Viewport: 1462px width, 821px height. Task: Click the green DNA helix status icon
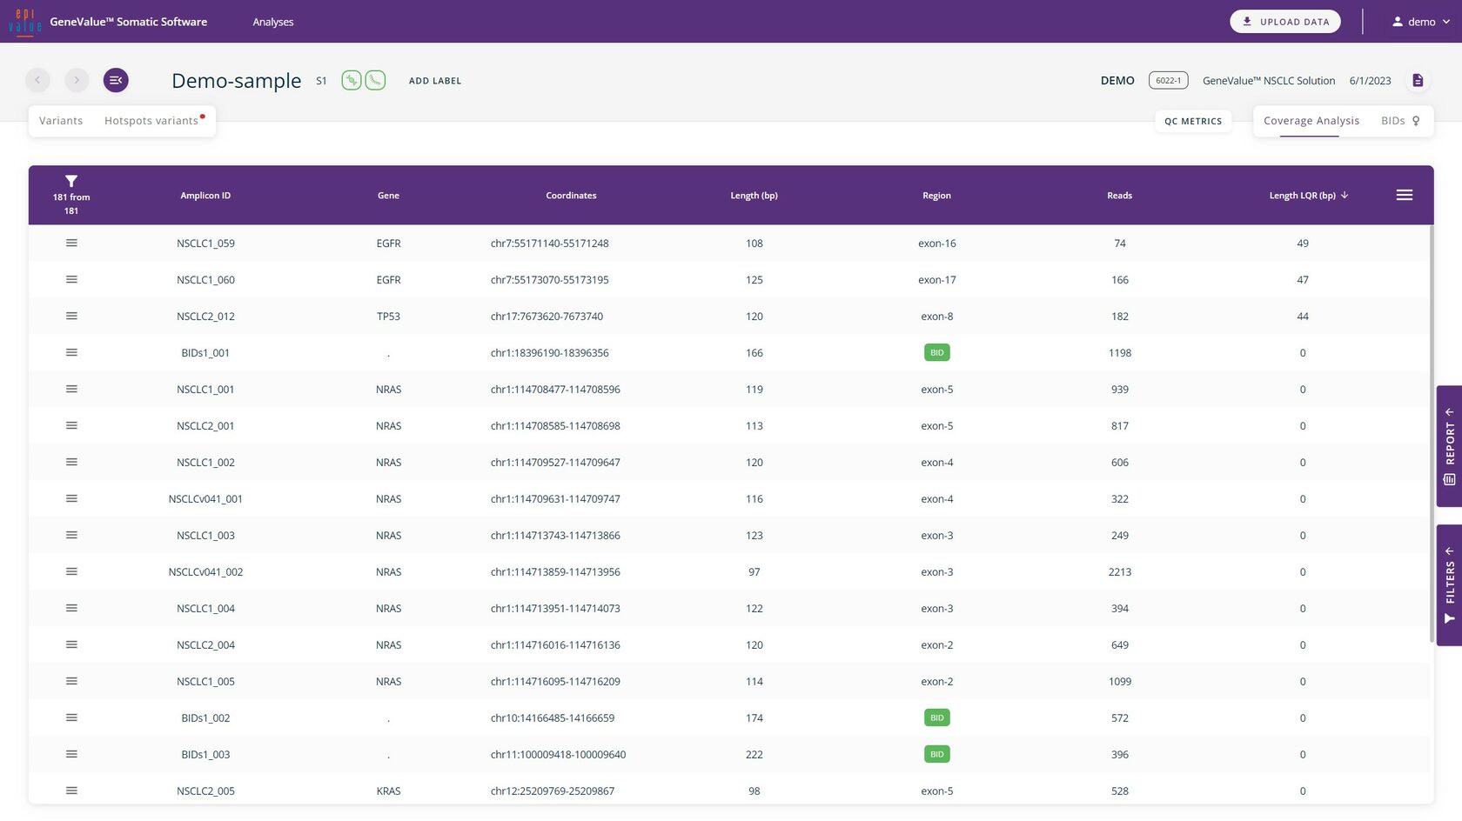[351, 80]
